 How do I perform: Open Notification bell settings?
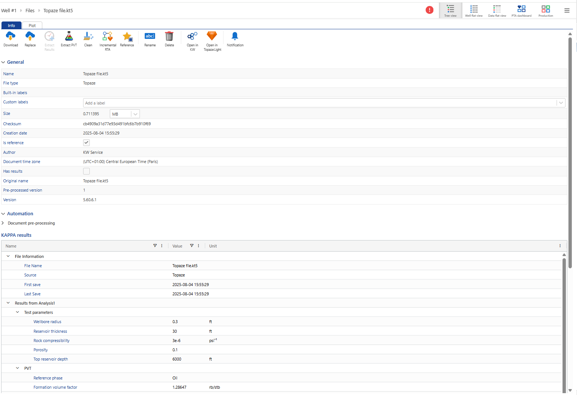[x=235, y=39]
